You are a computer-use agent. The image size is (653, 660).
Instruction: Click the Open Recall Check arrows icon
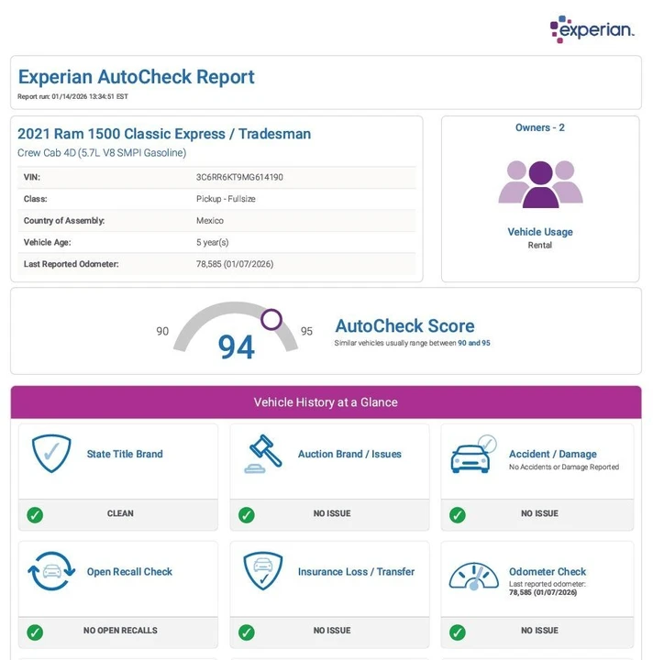(51, 571)
